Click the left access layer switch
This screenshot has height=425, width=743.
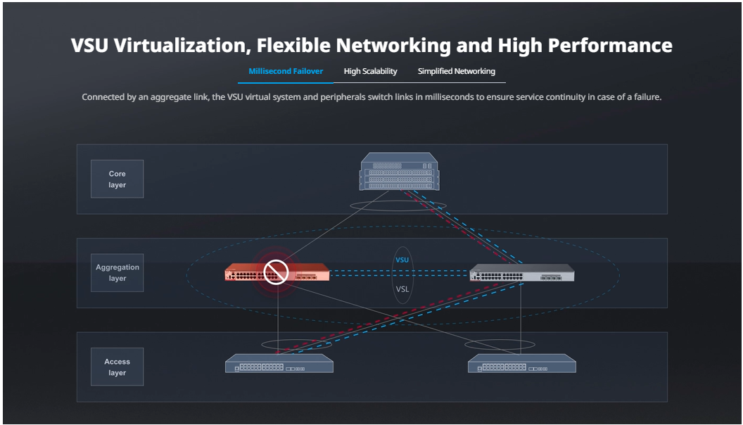point(279,364)
